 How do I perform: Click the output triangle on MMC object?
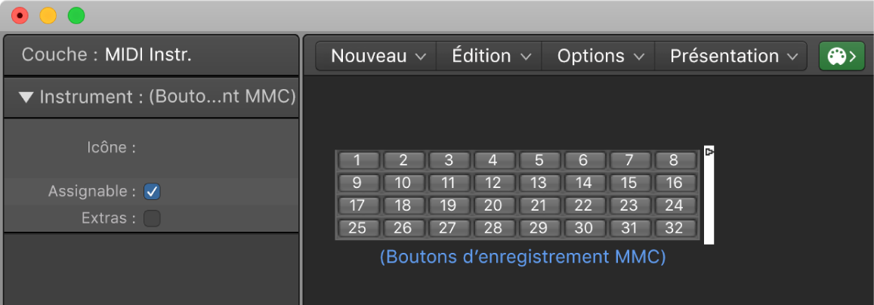click(709, 152)
